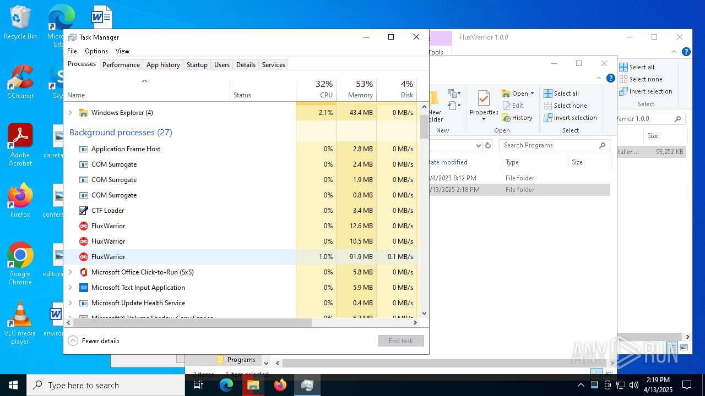
Task: Select the 1/13/2025 2:18 PM folder row
Action: [518, 190]
